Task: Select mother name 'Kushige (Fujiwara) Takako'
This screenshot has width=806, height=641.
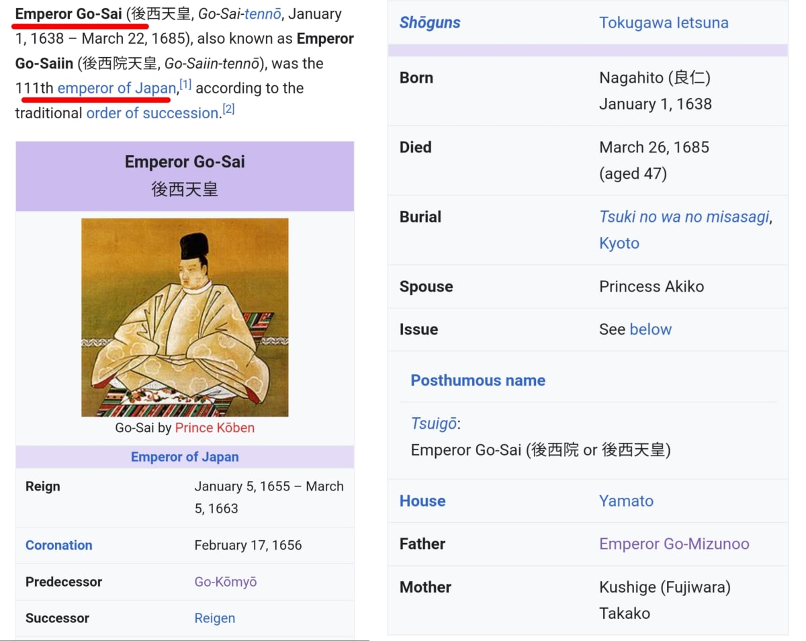Action: click(665, 600)
